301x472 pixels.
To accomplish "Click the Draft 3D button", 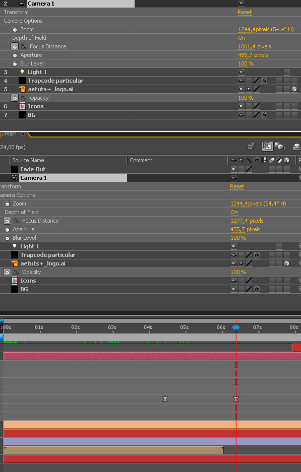I will 280,146.
